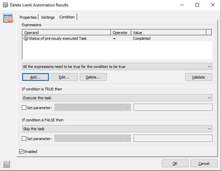Switch to the Properties tab
The width and height of the screenshot is (221, 171).
pos(28,17)
